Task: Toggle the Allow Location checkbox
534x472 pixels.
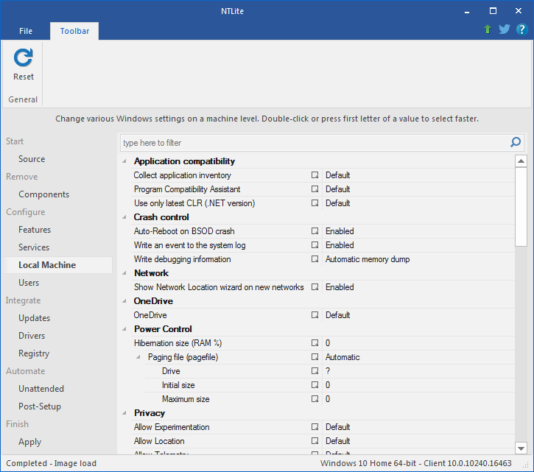Action: (315, 441)
